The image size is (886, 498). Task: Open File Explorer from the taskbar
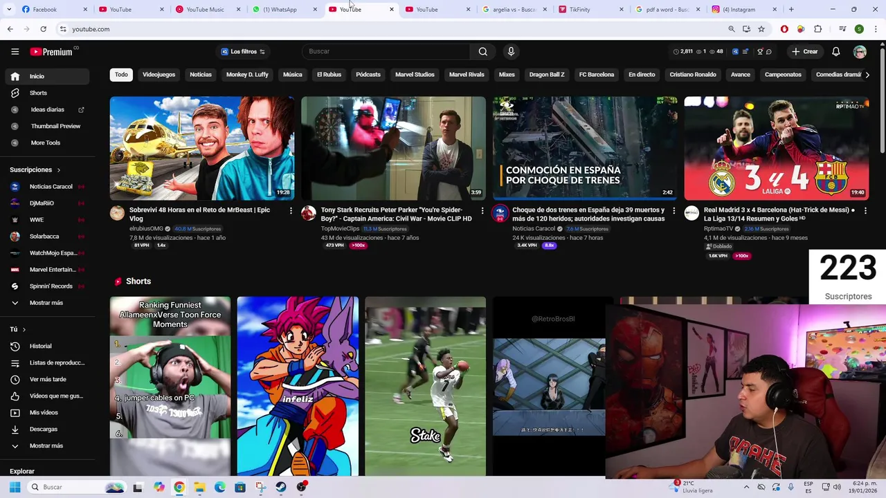(x=199, y=487)
